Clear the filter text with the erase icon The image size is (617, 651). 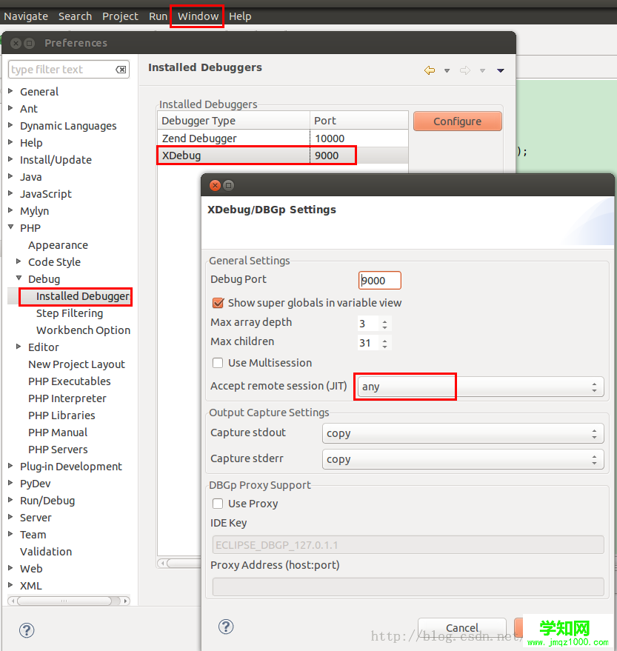[x=121, y=70]
